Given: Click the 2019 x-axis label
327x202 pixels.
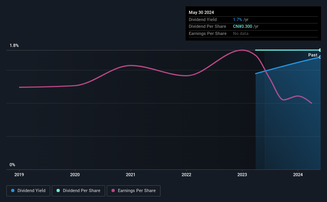Looking at the screenshot, I should 19,175.
